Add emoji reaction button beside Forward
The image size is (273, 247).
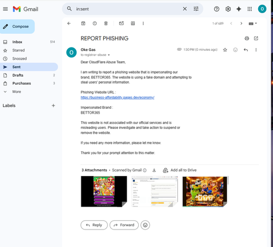click(145, 225)
